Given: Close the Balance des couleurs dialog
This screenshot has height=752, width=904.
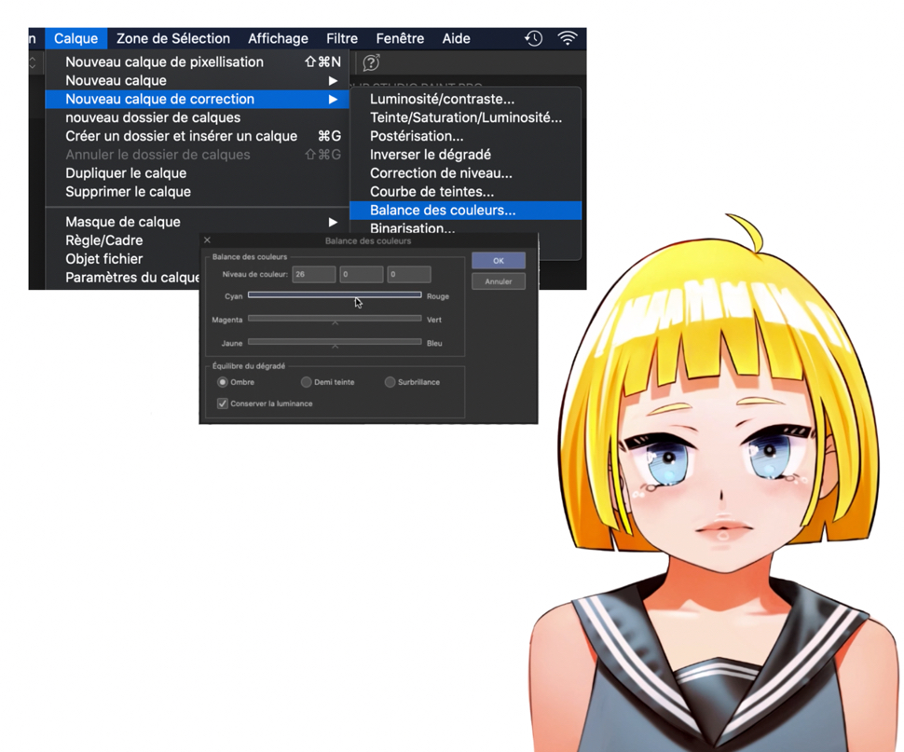Looking at the screenshot, I should click(x=208, y=240).
